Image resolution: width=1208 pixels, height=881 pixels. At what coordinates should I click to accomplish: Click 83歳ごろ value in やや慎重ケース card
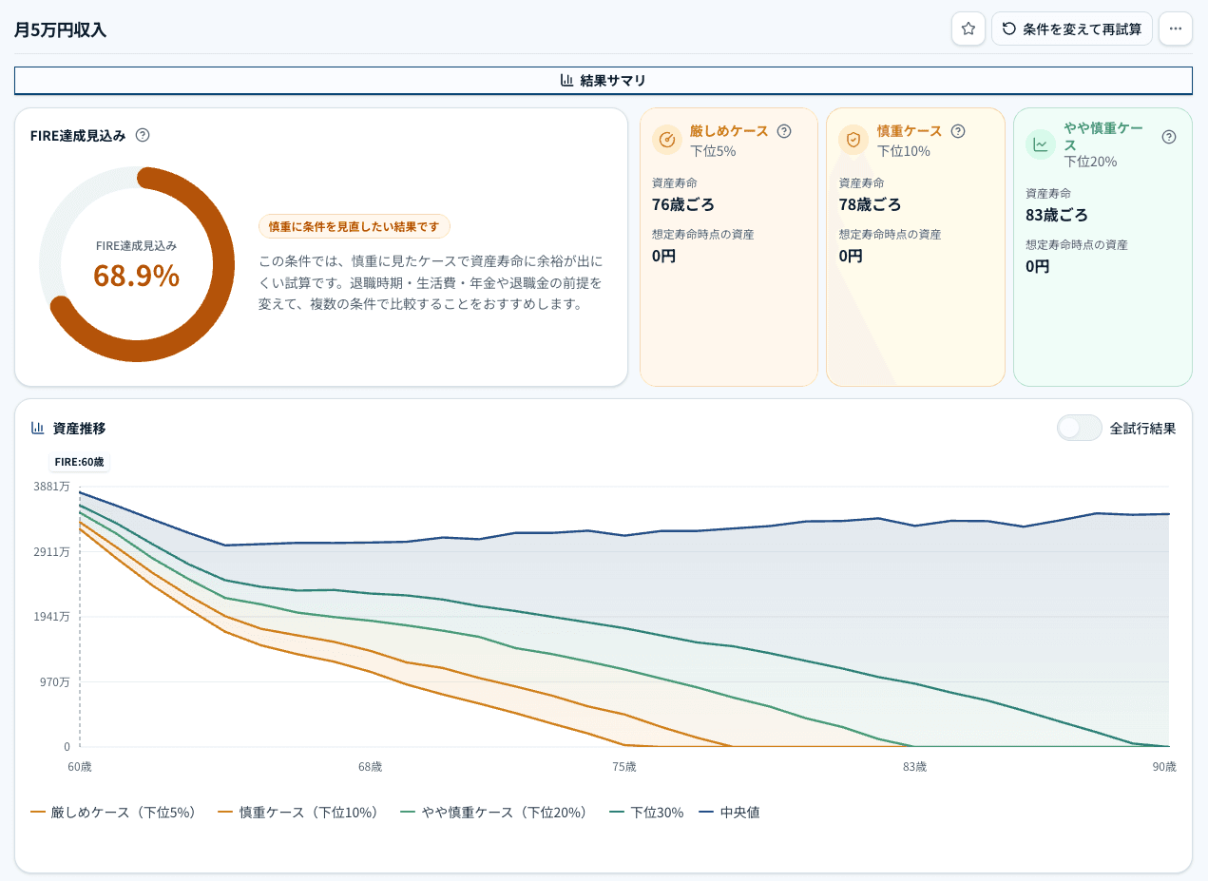click(x=1057, y=215)
